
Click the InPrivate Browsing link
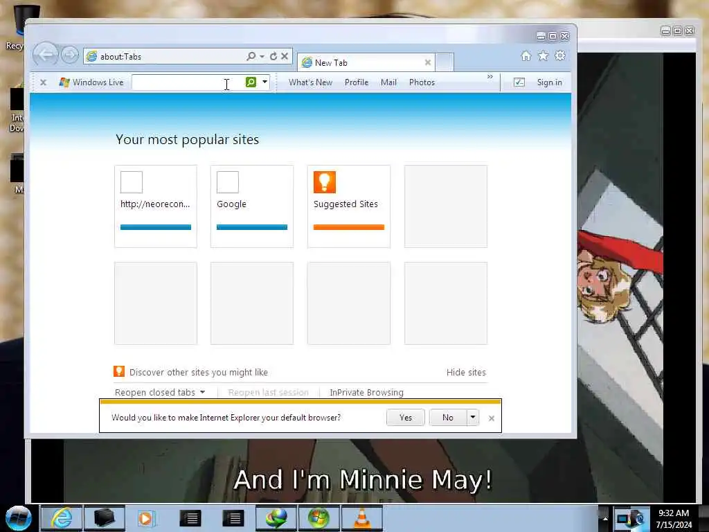pyautogui.click(x=366, y=392)
